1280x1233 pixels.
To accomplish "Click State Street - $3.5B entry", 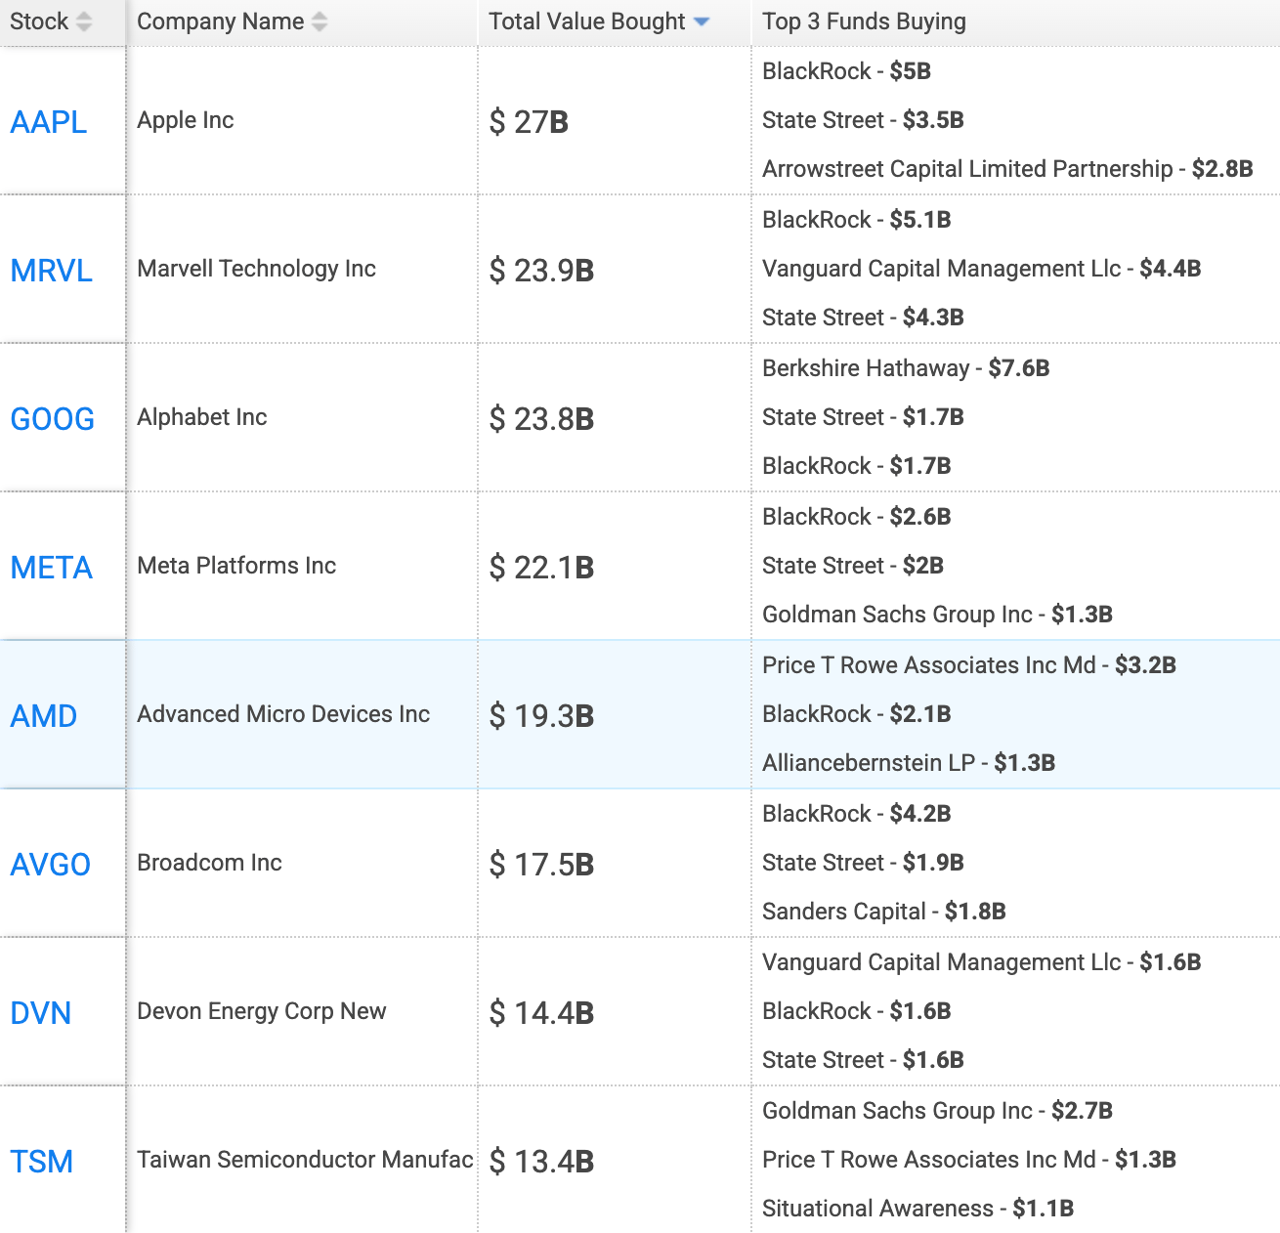I will (x=863, y=120).
